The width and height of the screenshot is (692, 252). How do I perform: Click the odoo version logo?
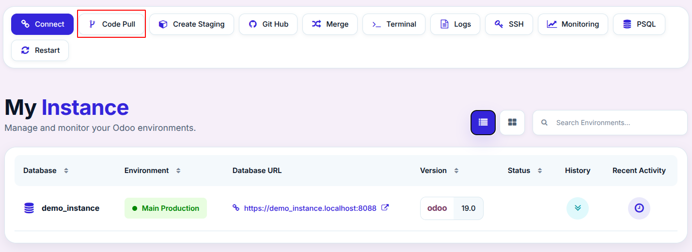point(437,208)
